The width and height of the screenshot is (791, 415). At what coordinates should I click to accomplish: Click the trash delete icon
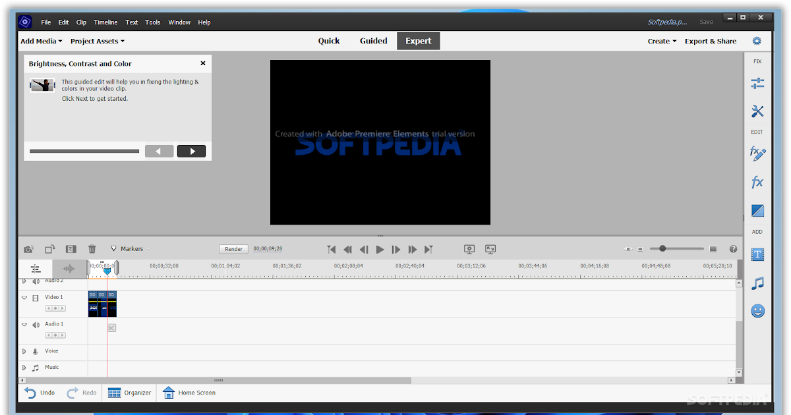92,249
